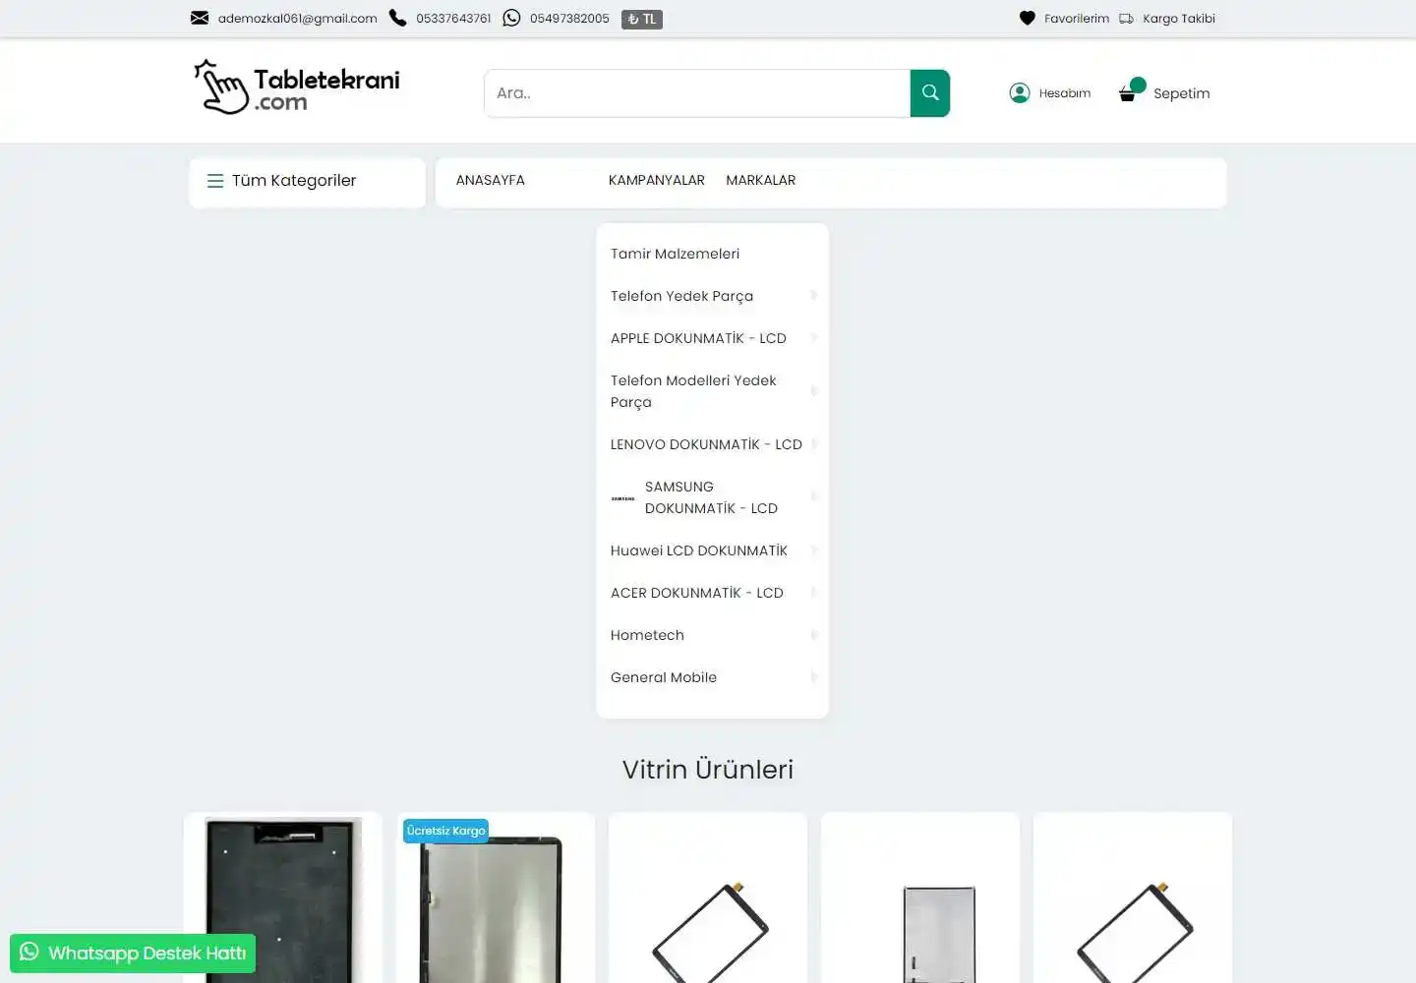Open first Vitrin product with dark panel

pos(283,899)
